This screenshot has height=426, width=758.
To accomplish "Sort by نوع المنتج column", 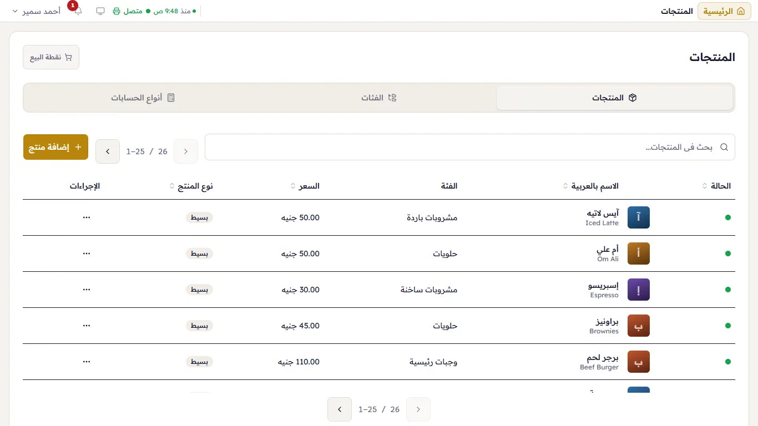I will point(191,186).
